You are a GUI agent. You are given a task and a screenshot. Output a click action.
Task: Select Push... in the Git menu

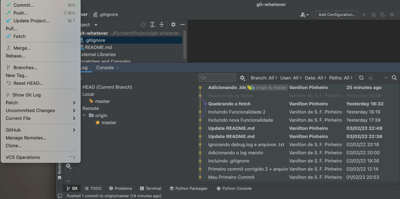point(40,13)
